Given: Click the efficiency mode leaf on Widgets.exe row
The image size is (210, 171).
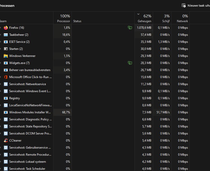Looking at the screenshot, I should 130,63.
